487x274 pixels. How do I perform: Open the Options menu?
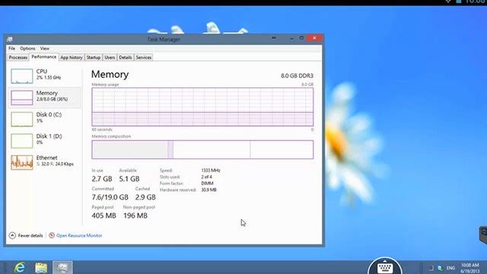click(27, 49)
